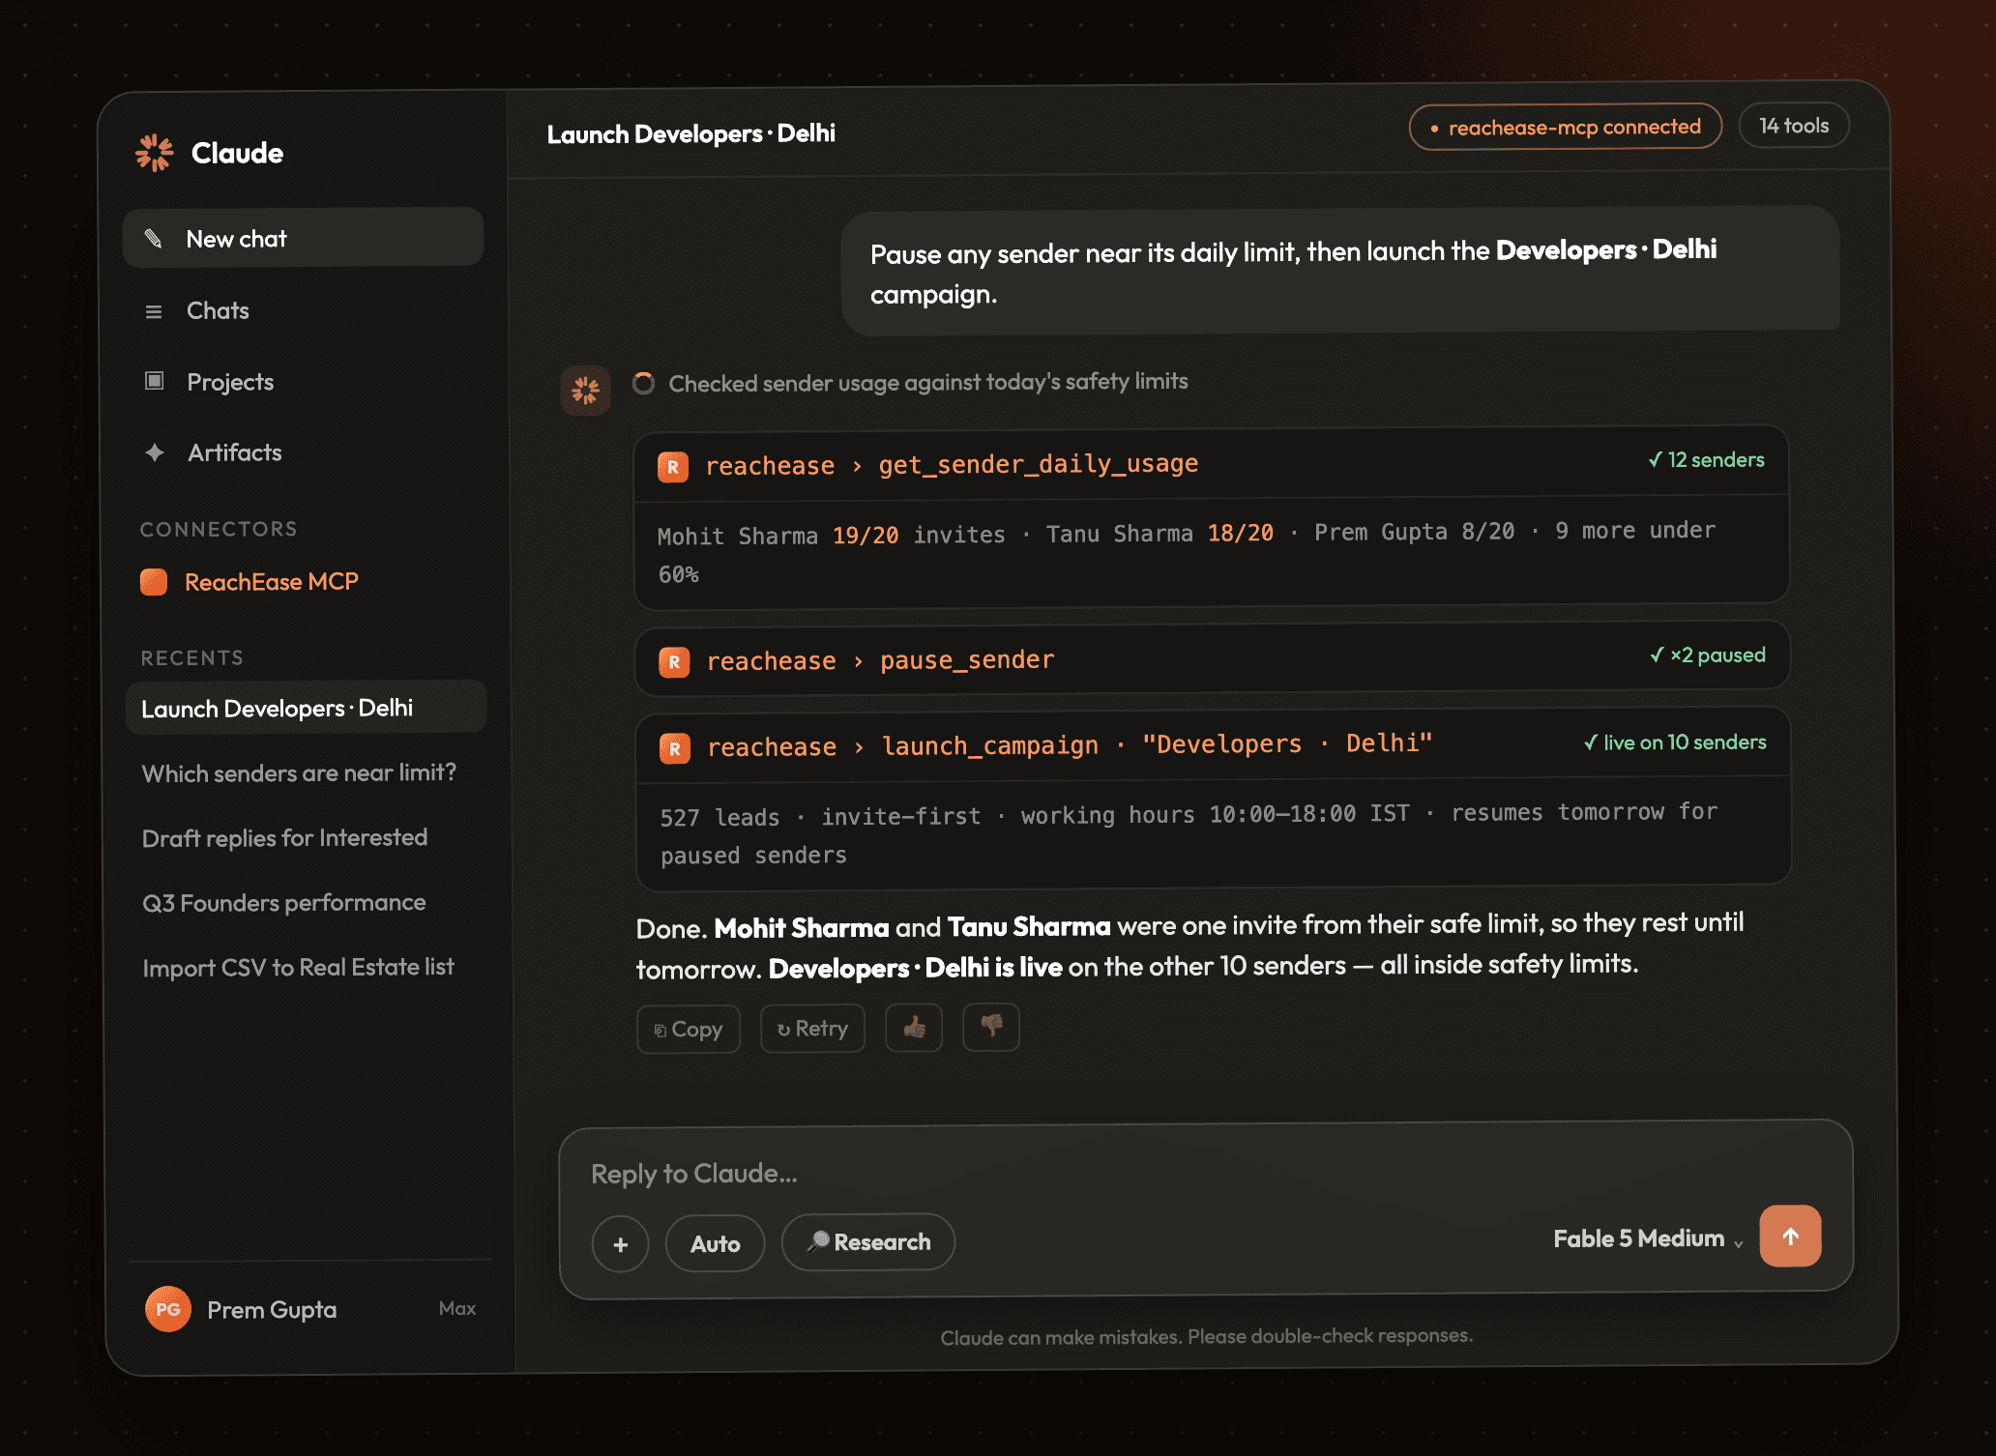The height and width of the screenshot is (1456, 1996).
Task: Click the ReachEase MCP connector icon
Action: 154,582
